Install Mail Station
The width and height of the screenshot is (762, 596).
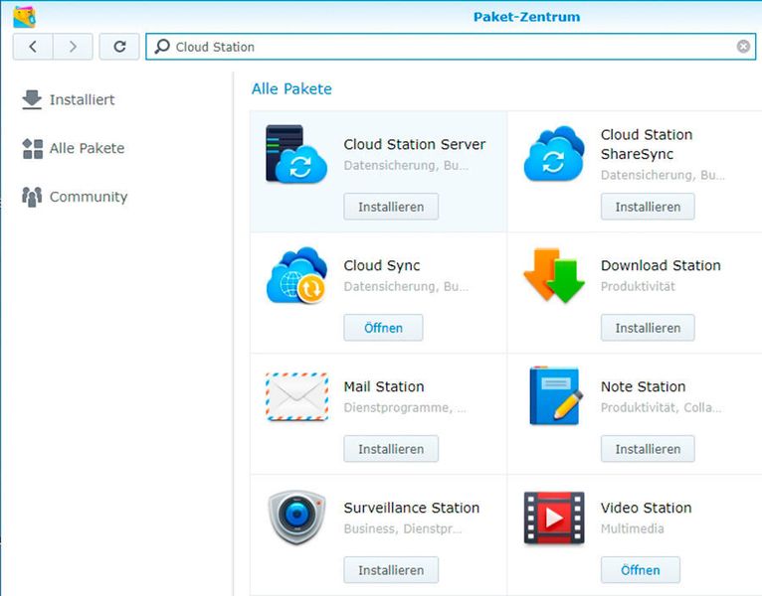391,449
